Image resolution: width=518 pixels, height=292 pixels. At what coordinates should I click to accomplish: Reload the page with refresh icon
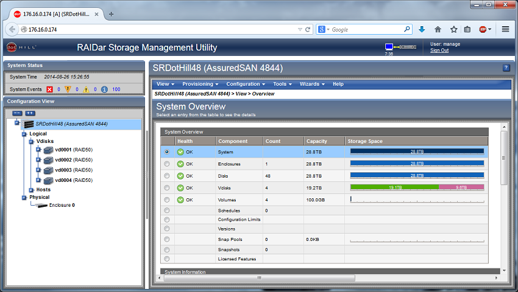pos(308,29)
